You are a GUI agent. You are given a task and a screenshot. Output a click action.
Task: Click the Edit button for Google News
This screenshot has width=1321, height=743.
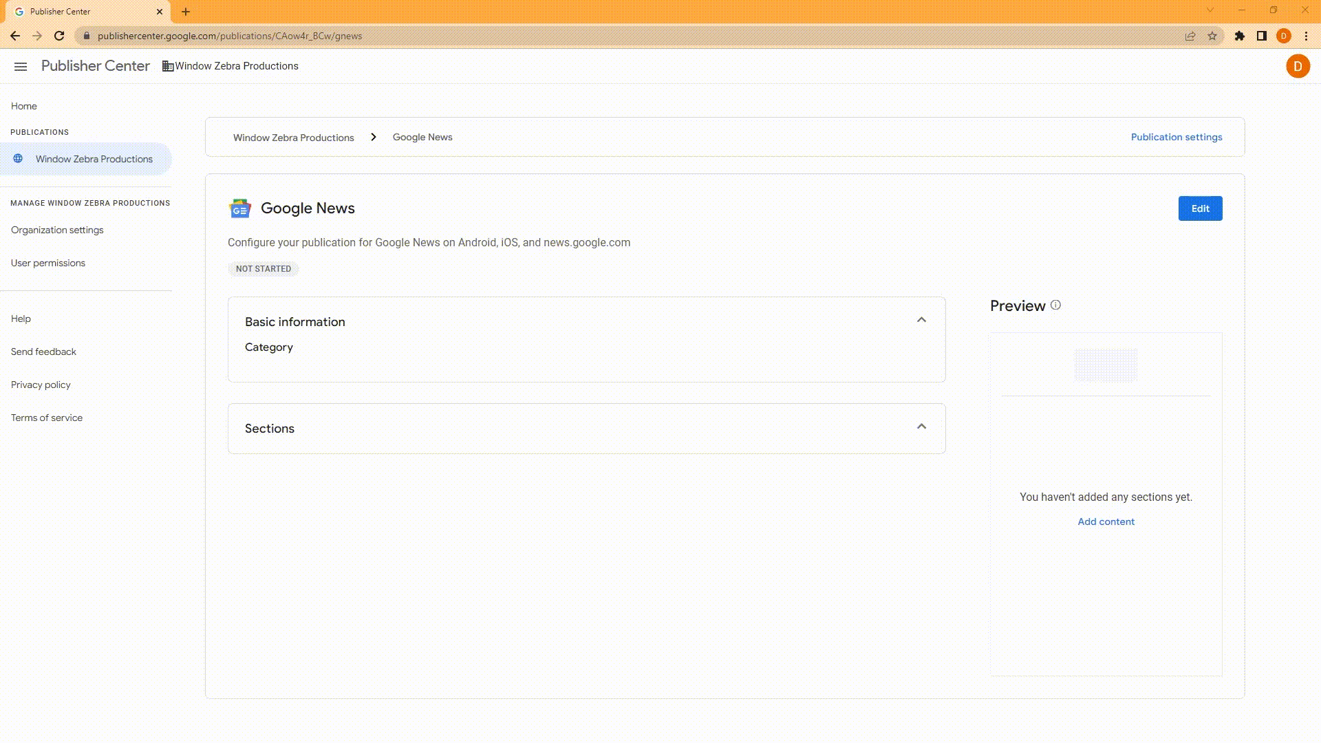[x=1201, y=208]
